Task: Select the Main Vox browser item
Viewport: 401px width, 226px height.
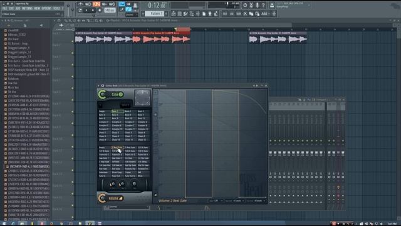Action: (13, 87)
